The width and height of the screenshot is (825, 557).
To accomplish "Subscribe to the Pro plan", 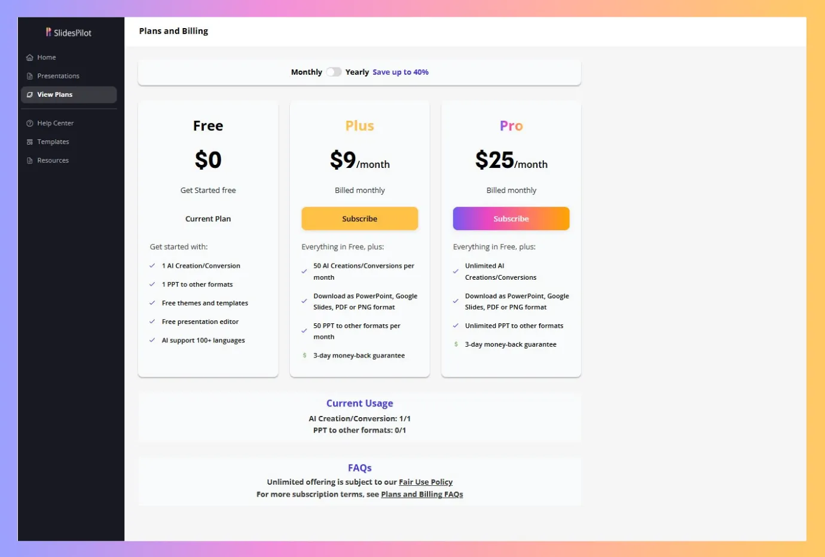I will (x=511, y=219).
